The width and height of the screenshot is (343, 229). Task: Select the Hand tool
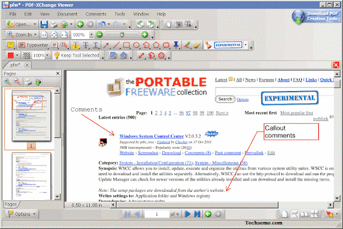[168, 24]
